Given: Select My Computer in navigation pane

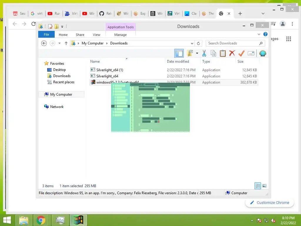Looking at the screenshot, I should (61, 94).
